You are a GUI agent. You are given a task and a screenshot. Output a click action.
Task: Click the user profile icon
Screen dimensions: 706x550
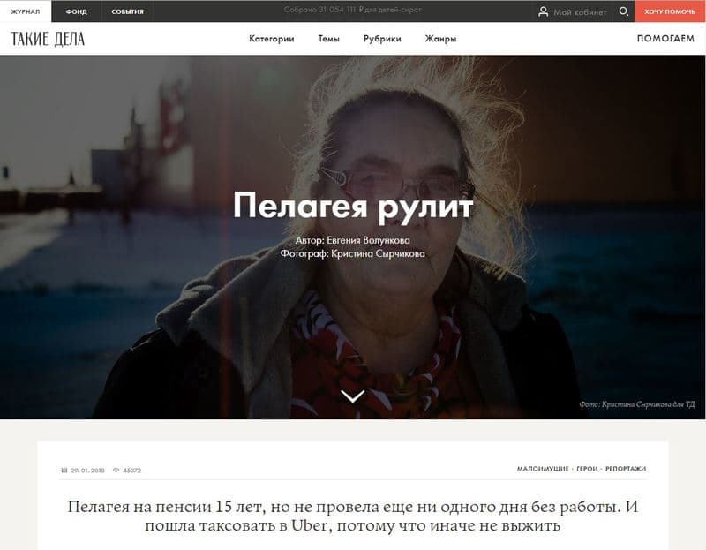544,11
